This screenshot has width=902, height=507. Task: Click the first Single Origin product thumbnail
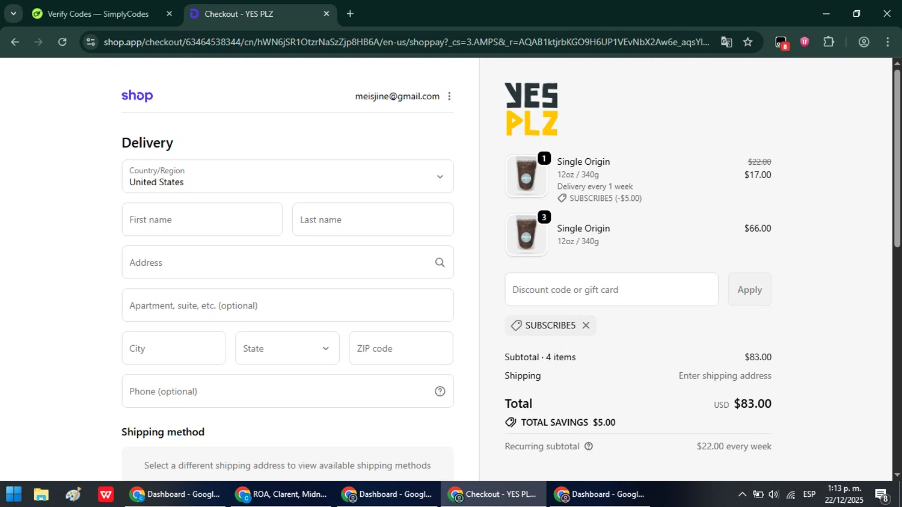coord(526,176)
